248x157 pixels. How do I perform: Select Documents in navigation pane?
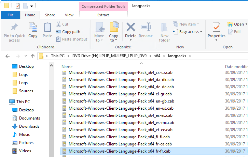coord(26,118)
